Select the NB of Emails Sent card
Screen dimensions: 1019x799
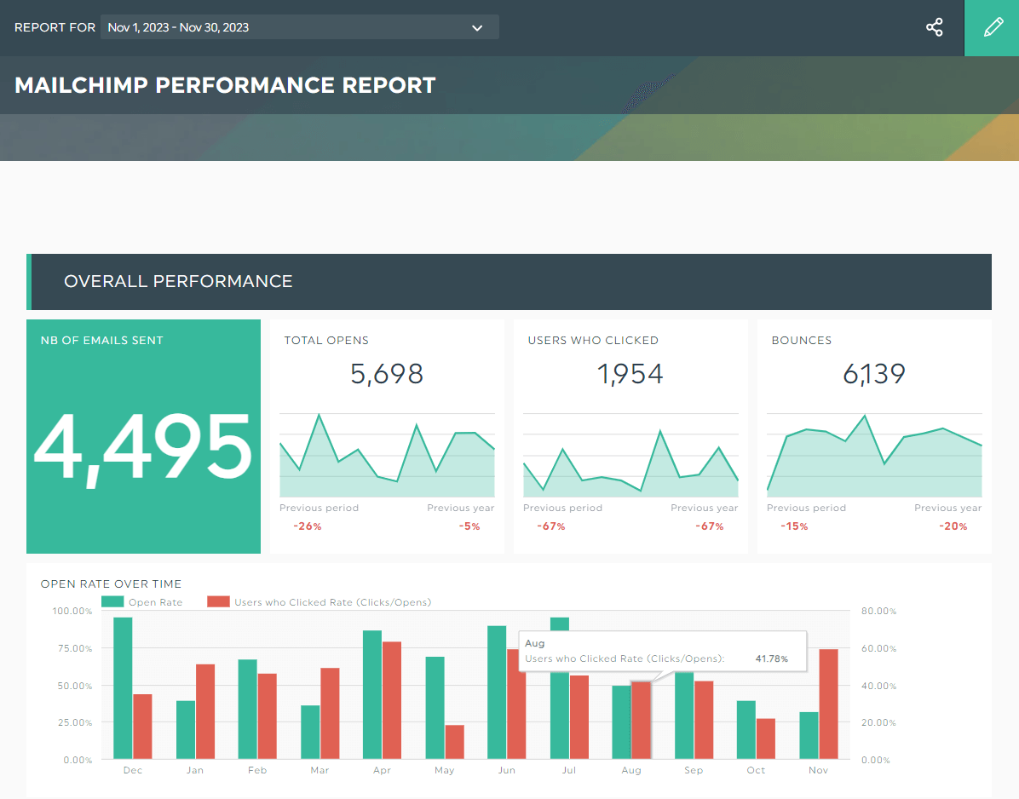tap(144, 436)
